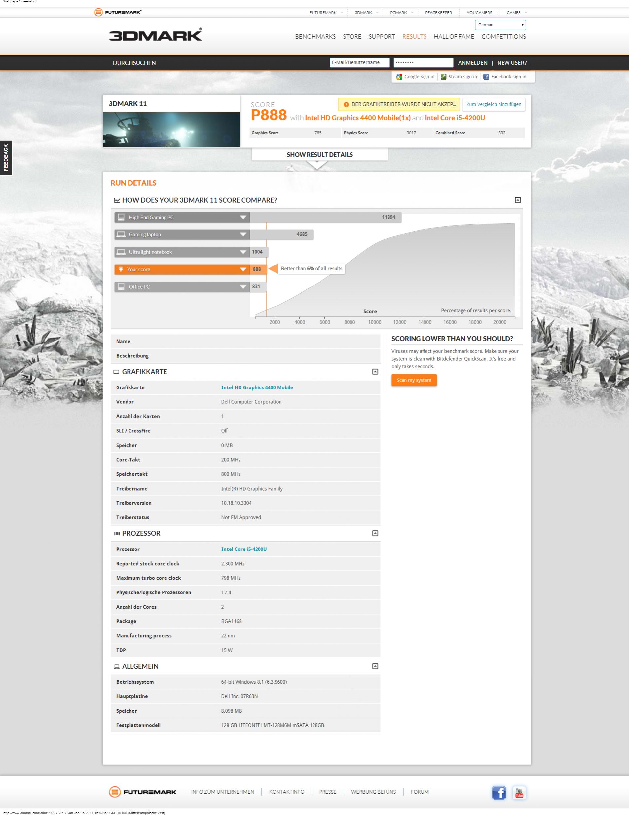Click the Ultralight notebook icon

[121, 252]
